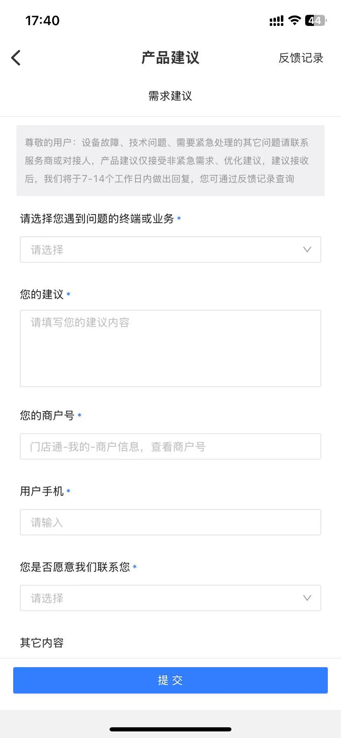Tap the gray 尊敬的用户 notice banner
The image size is (341, 738).
[170, 161]
